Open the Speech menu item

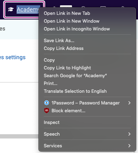point(87,134)
